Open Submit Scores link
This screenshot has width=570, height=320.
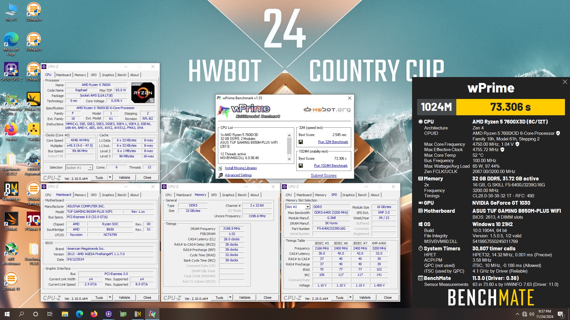[x=324, y=175]
